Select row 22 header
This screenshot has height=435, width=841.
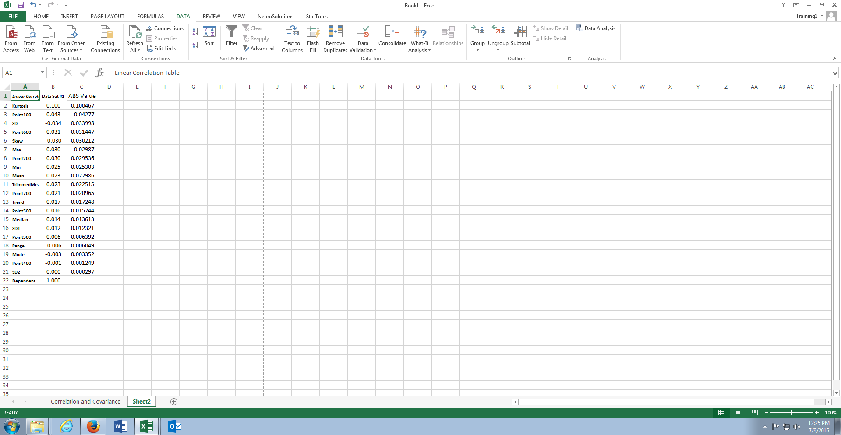(x=5, y=280)
